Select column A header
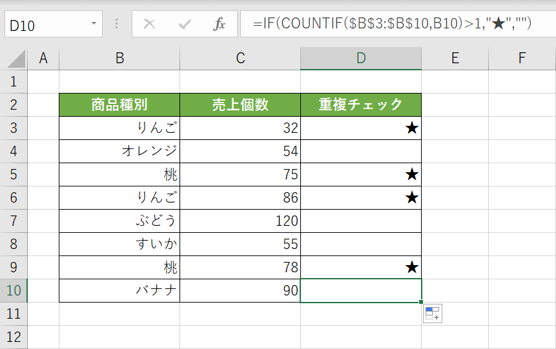556x349 pixels. pos(43,58)
